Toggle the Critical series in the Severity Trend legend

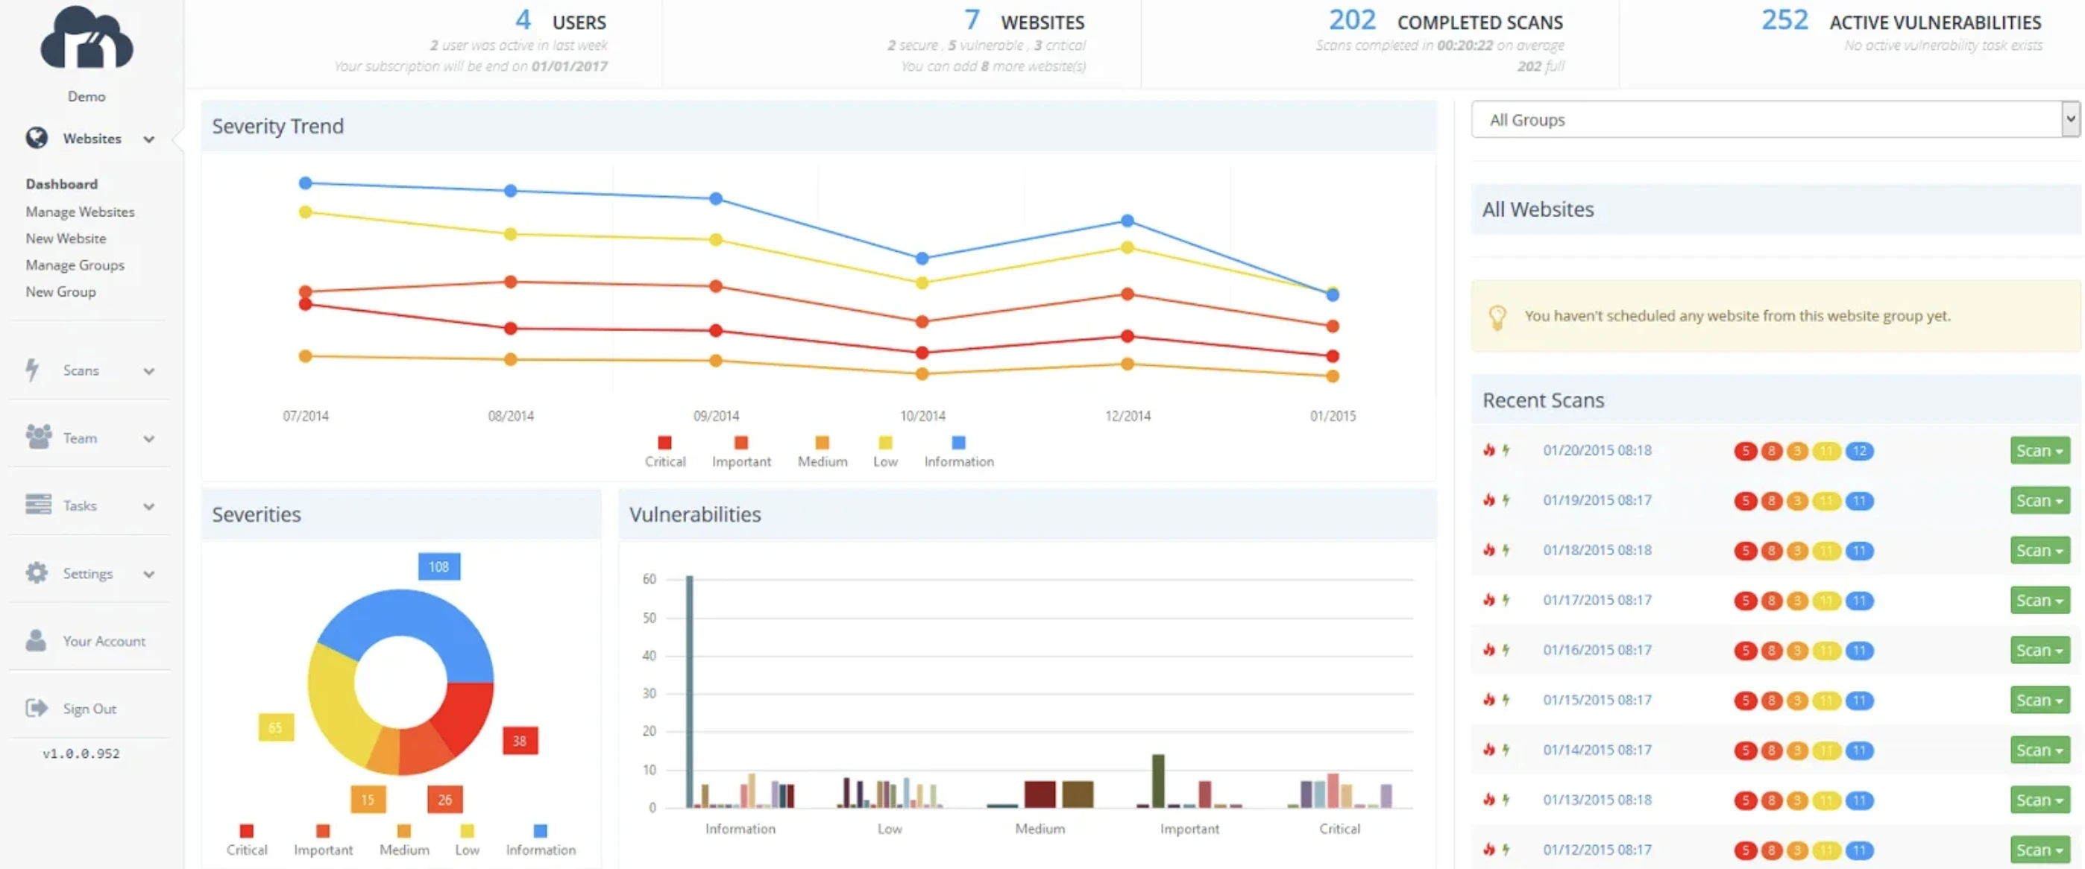click(664, 451)
